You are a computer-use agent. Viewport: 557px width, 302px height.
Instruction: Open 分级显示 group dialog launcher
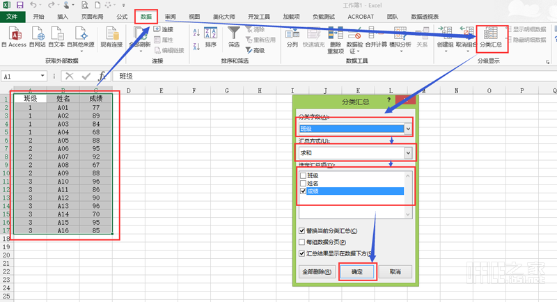547,62
